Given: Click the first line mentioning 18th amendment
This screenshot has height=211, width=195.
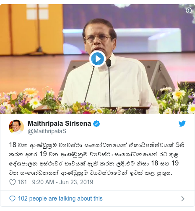Looking at the screenshot, I should click(x=97, y=145).
